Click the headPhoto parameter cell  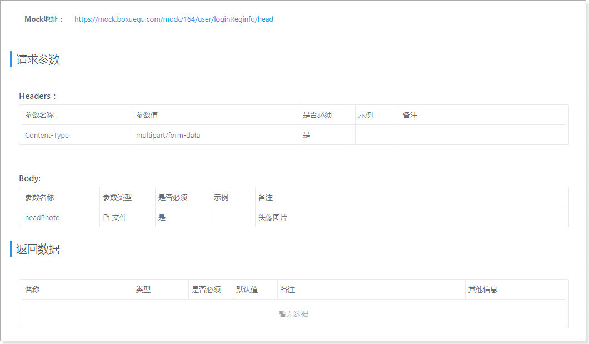coord(42,217)
